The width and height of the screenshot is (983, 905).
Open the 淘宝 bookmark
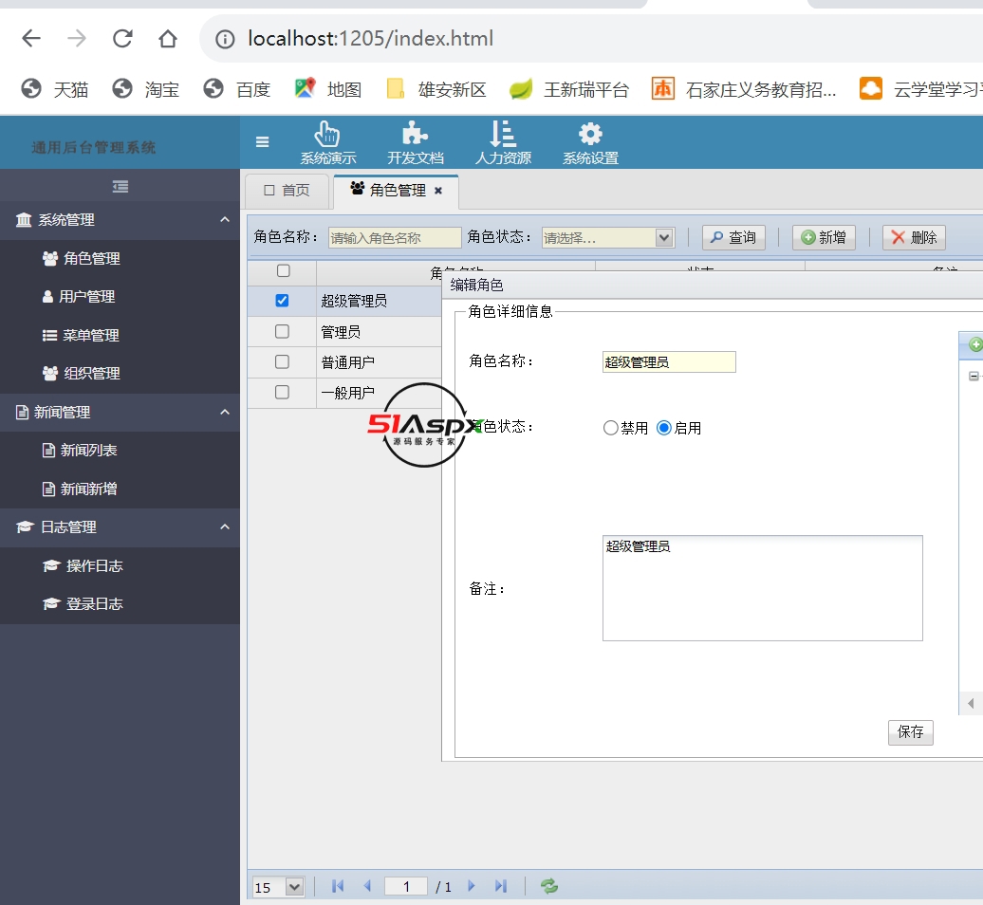tap(145, 89)
